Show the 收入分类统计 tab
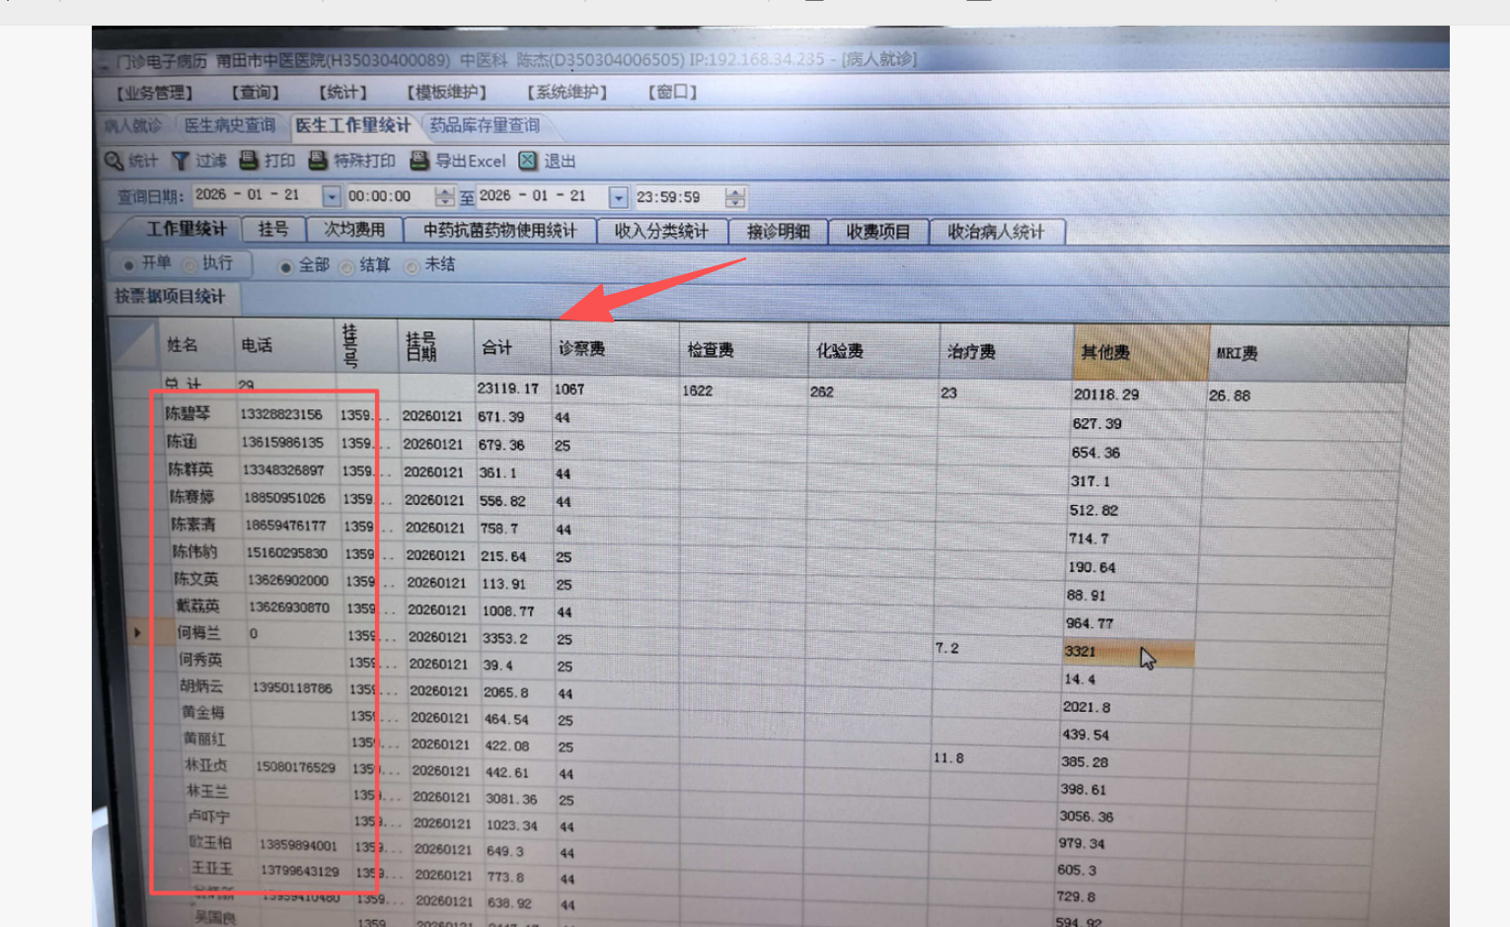Image resolution: width=1510 pixels, height=927 pixels. (661, 232)
